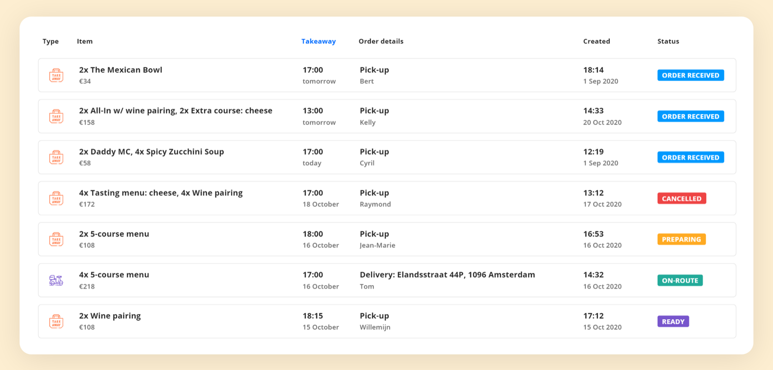Click created time 18:14
Screen dimensions: 773x370
593,70
